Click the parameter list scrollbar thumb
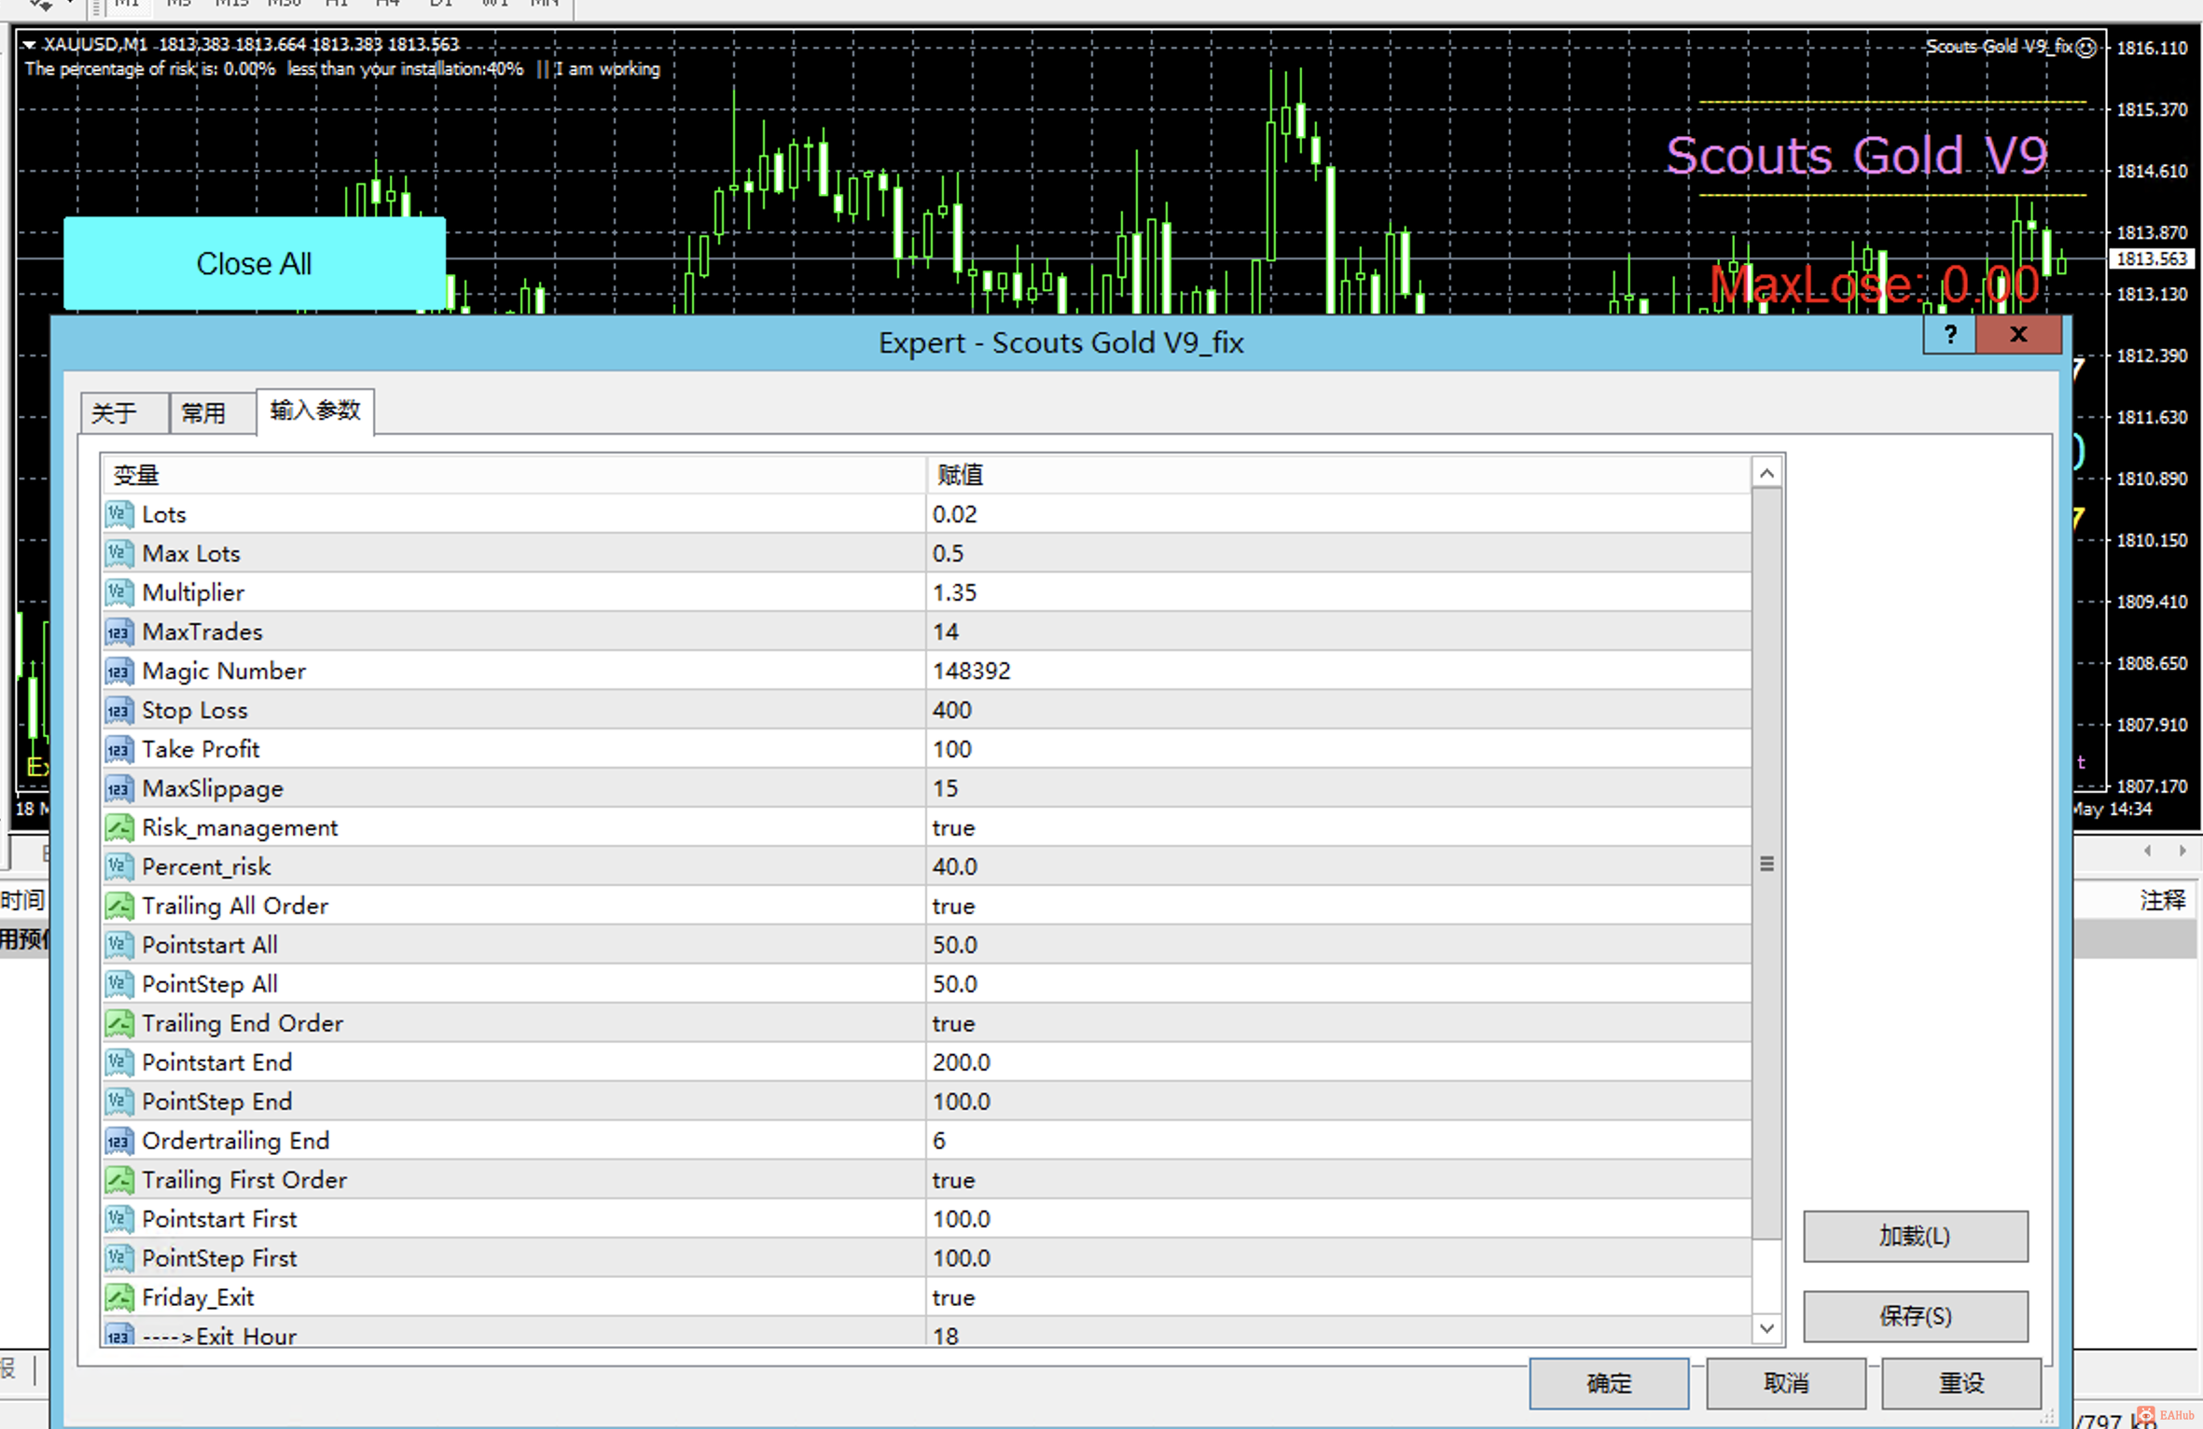The height and width of the screenshot is (1429, 2203). click(1767, 864)
